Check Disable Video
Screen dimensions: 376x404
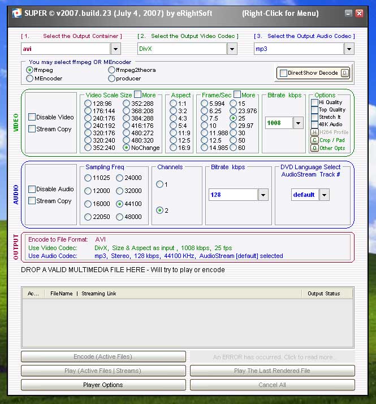point(32,117)
